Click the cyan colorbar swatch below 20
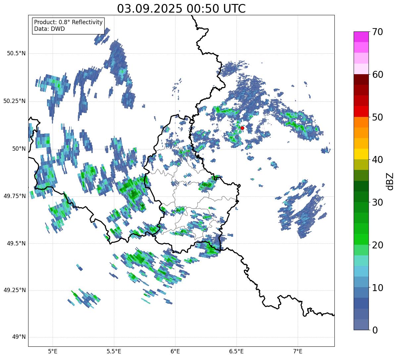 point(361,260)
